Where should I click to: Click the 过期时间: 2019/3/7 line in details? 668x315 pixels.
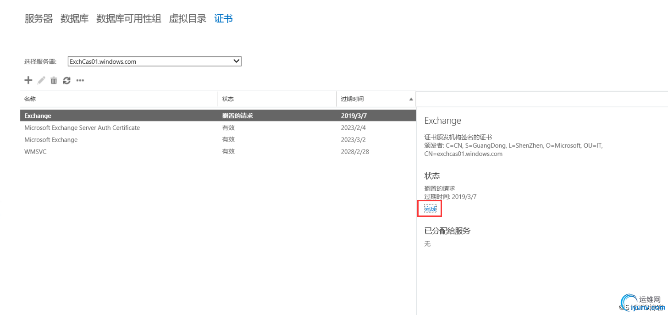pyautogui.click(x=450, y=197)
